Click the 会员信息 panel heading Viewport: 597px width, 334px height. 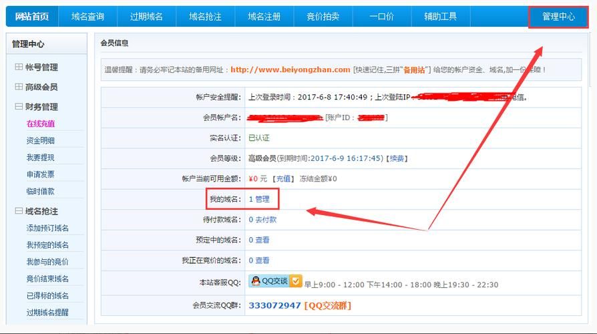coord(114,43)
